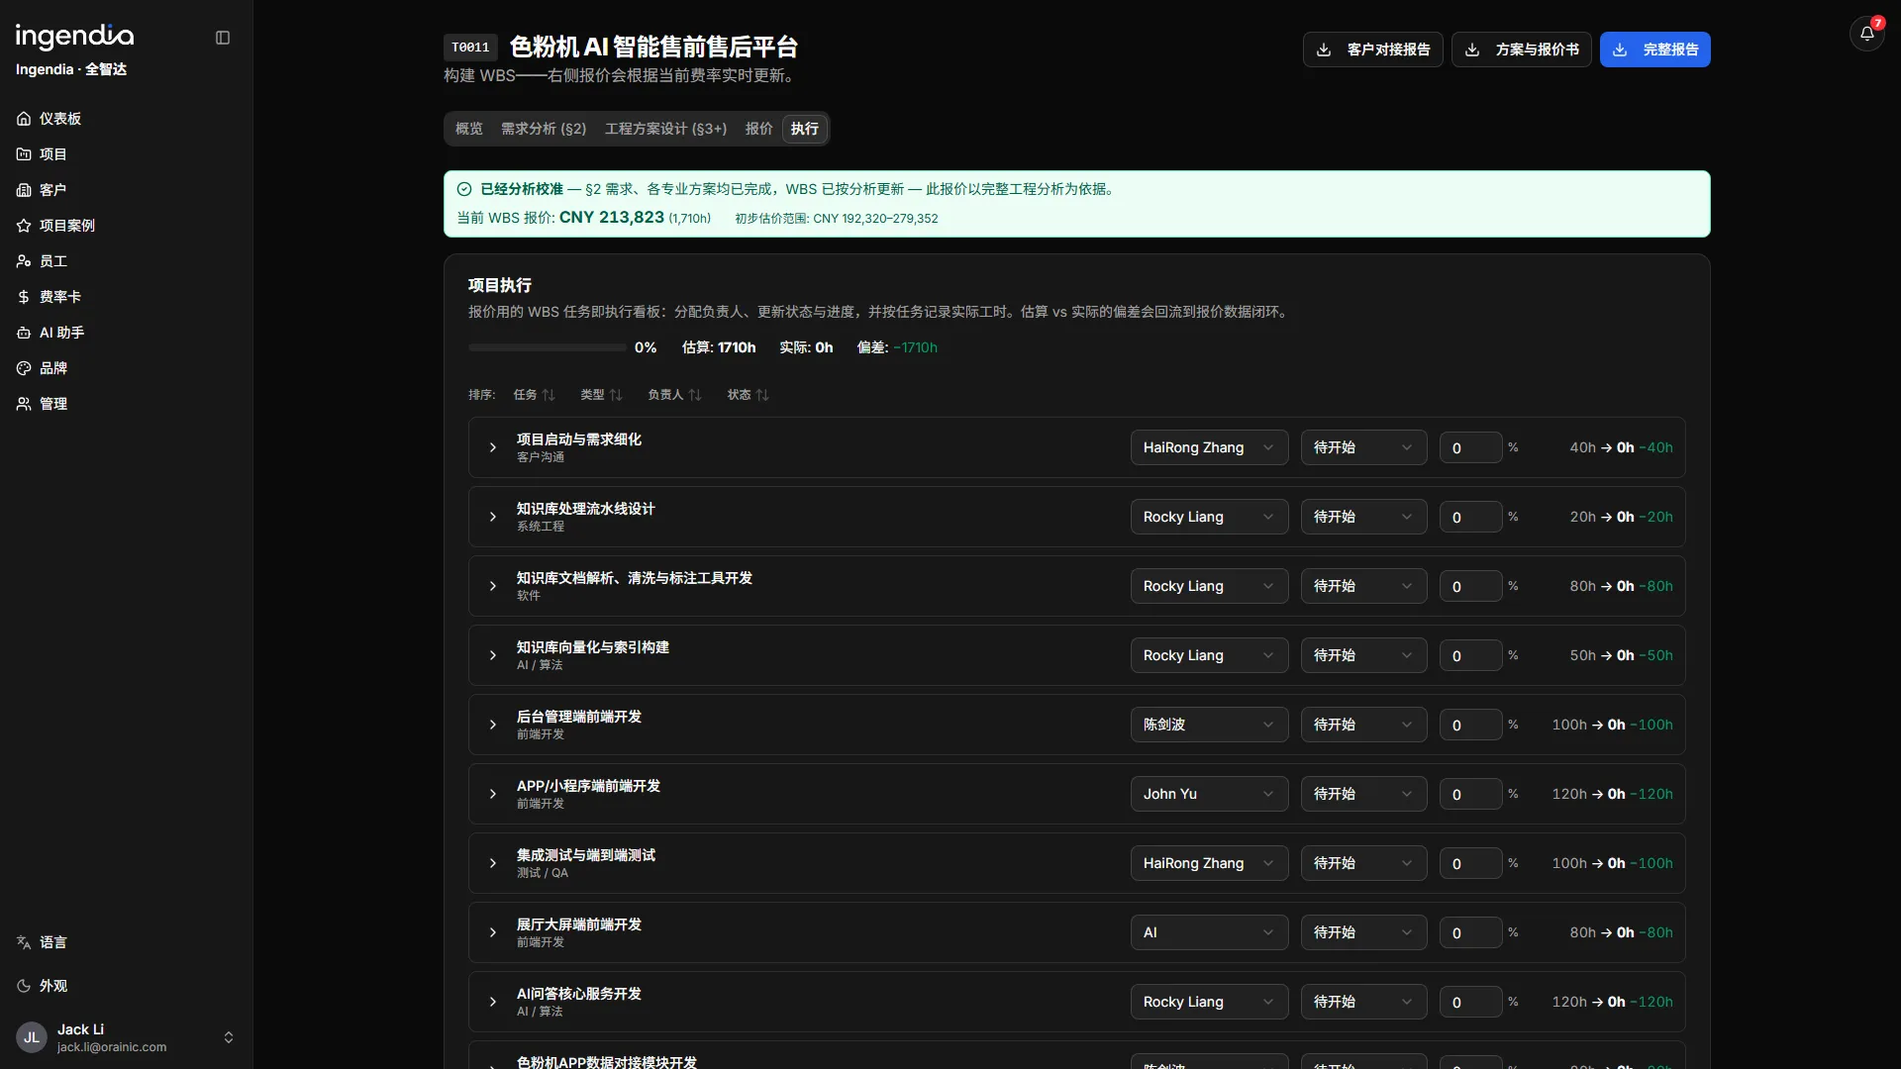
Task: Download 客户对接报告
Action: tap(1372, 49)
